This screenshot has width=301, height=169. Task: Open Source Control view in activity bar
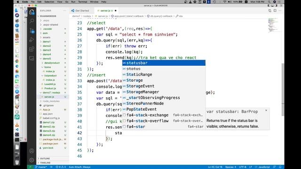click(32, 30)
